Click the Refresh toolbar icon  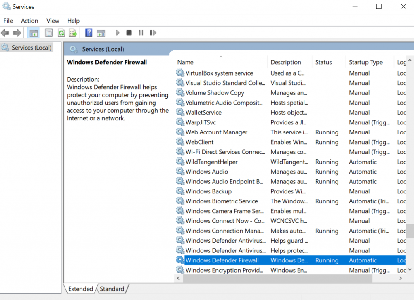tap(61, 33)
